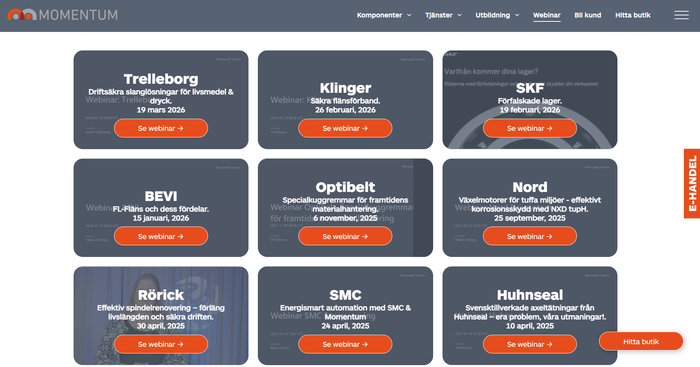700x367 pixels.
Task: Expand the Utbildning dropdown menu
Action: point(497,15)
